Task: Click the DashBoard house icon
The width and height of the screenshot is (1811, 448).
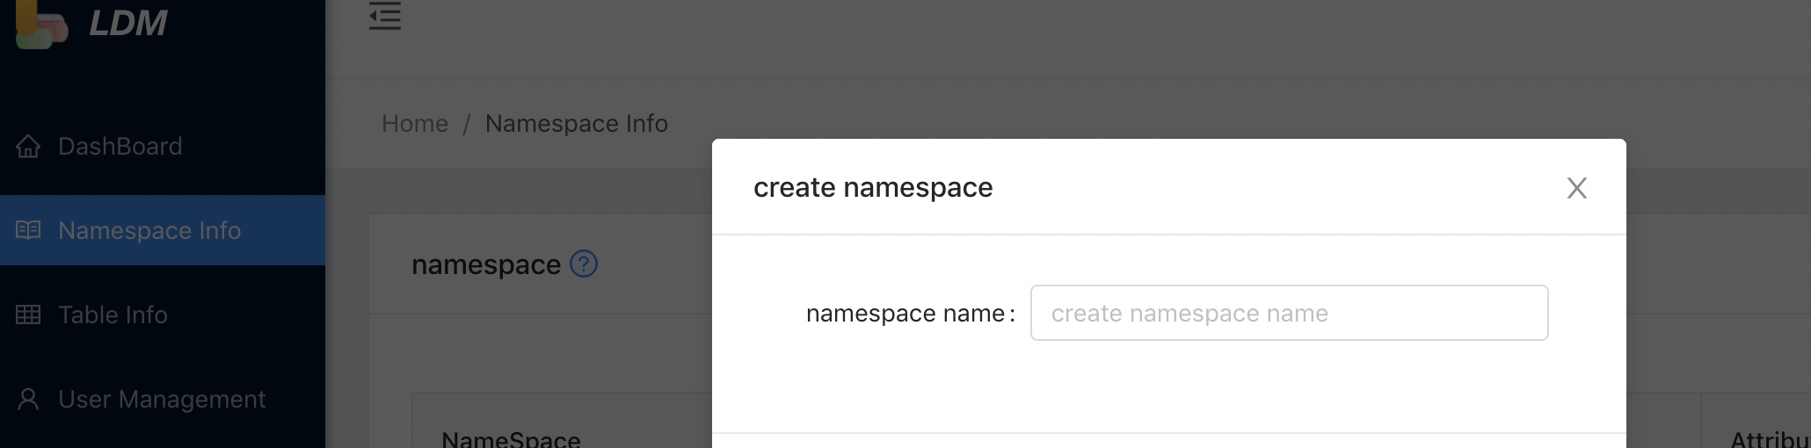Action: coord(28,146)
